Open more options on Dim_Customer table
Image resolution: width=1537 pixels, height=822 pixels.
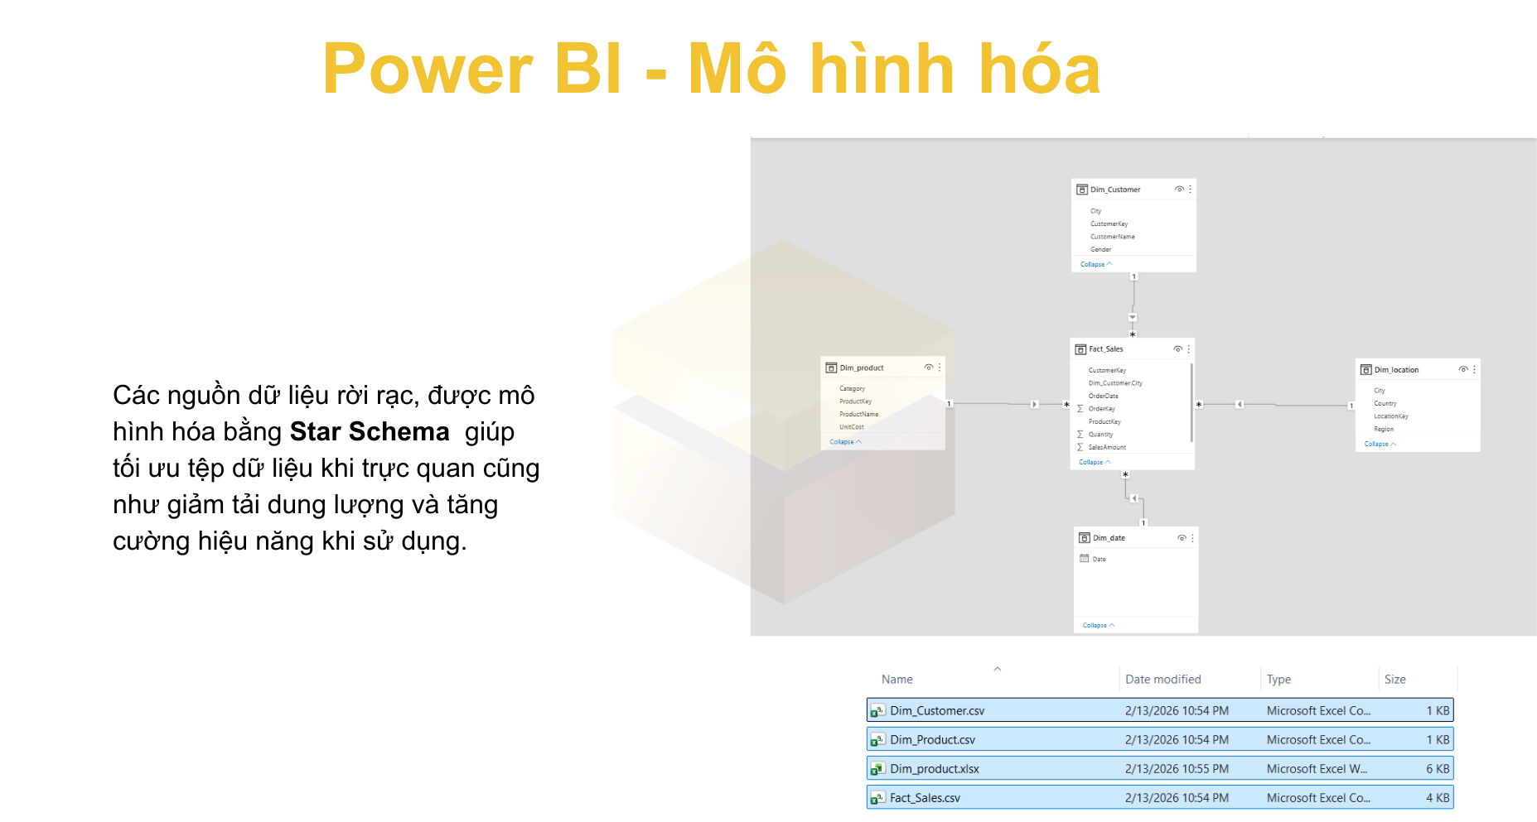click(1191, 190)
